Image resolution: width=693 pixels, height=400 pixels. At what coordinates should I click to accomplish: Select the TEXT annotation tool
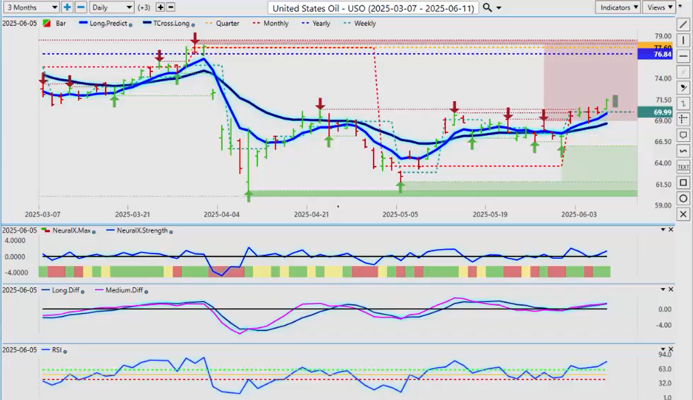tap(683, 167)
